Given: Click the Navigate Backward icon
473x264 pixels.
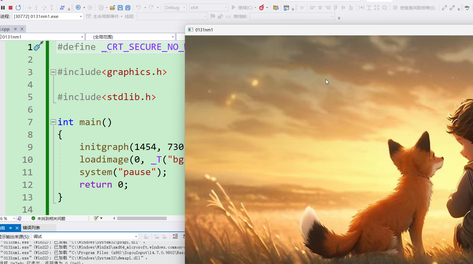Looking at the screenshot, I should [78, 7].
